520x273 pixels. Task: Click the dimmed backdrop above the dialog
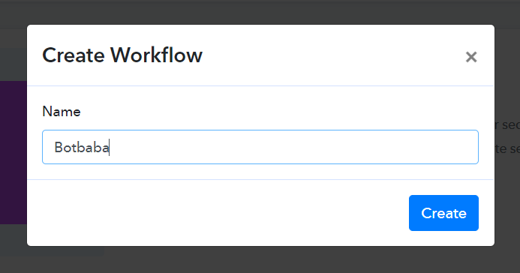coord(260,12)
